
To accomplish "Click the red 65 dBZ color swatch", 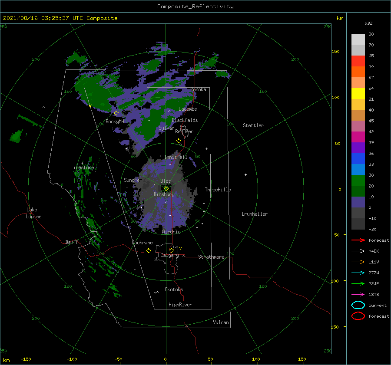I will pos(358,61).
